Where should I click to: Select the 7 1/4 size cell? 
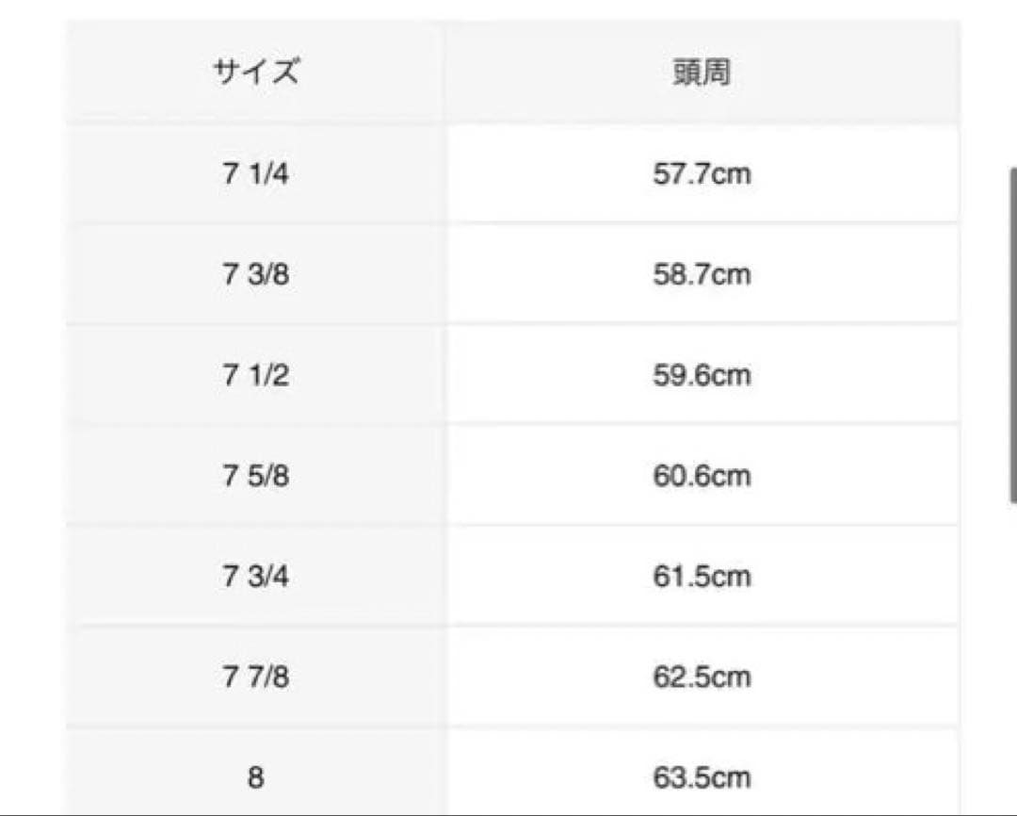click(x=256, y=174)
